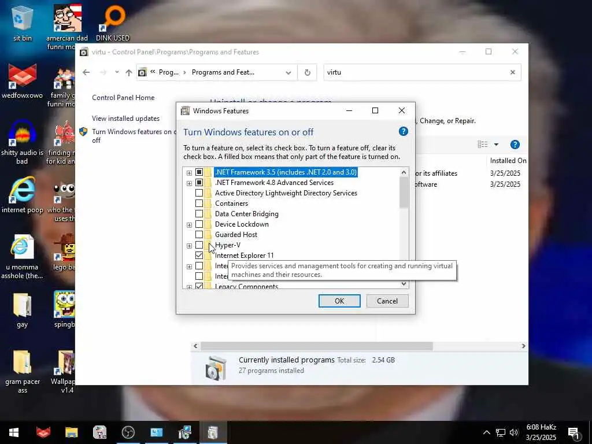This screenshot has width=592, height=444.
Task: Open the Windows Start menu
Action: [x=14, y=432]
